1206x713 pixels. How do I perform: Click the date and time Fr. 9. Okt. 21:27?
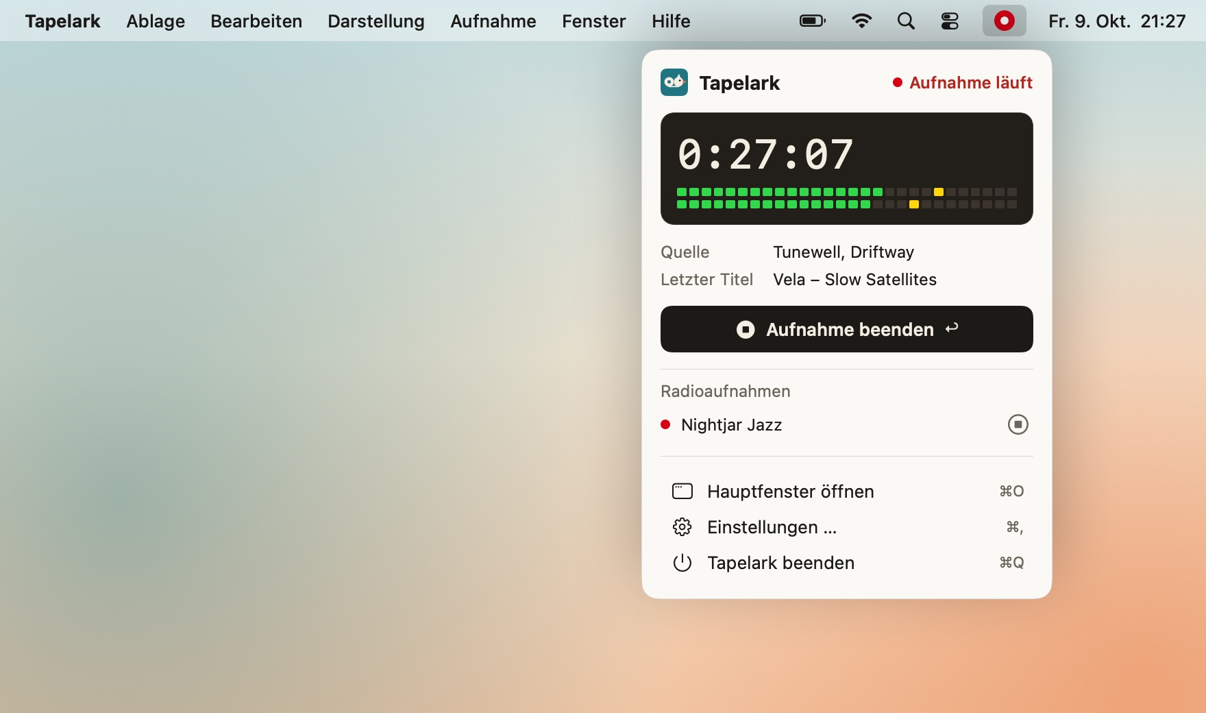pyautogui.click(x=1117, y=21)
